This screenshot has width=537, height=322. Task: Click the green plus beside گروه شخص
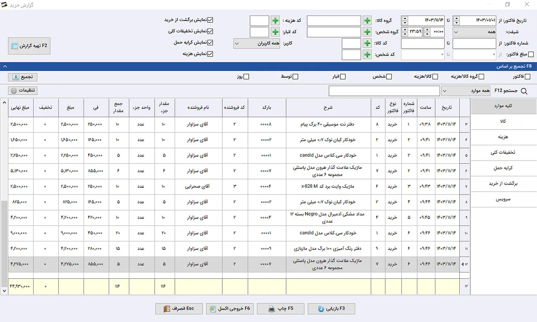[x=367, y=32]
